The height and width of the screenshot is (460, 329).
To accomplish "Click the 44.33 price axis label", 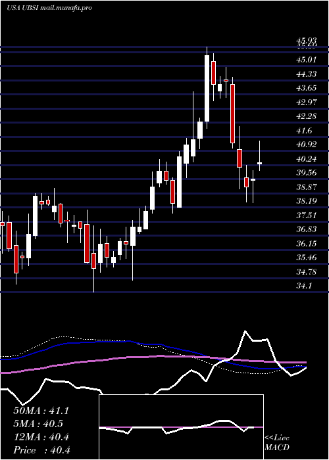I will click(307, 74).
